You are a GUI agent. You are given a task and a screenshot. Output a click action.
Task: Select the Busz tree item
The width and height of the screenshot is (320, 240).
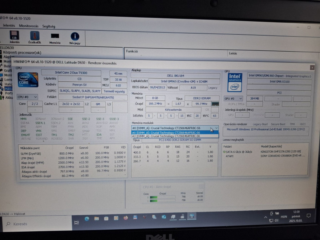[7, 66]
